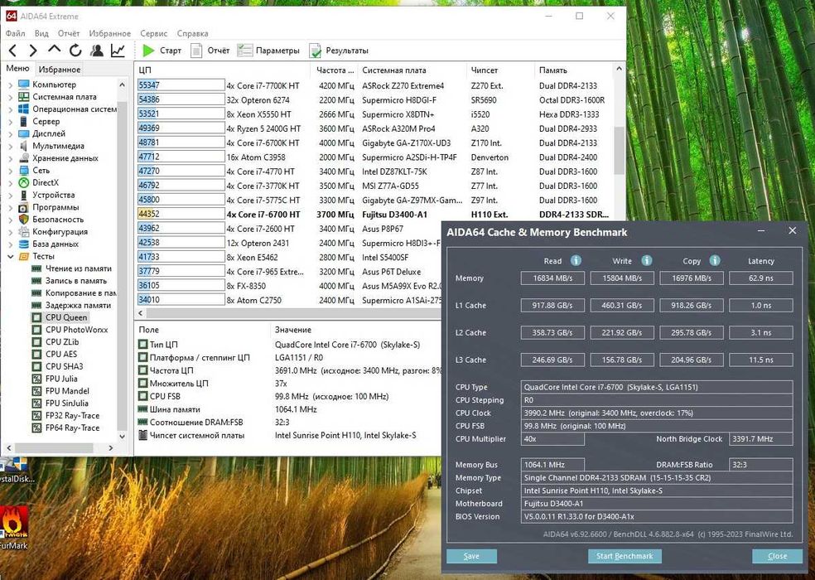Image resolution: width=815 pixels, height=580 pixels.
Task: Select FPU SinJulia test
Action: (x=66, y=404)
